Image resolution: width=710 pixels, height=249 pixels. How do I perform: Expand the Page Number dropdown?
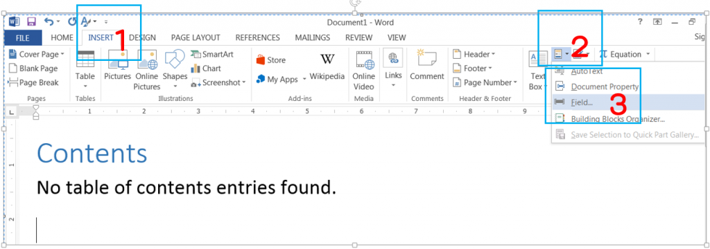[515, 82]
